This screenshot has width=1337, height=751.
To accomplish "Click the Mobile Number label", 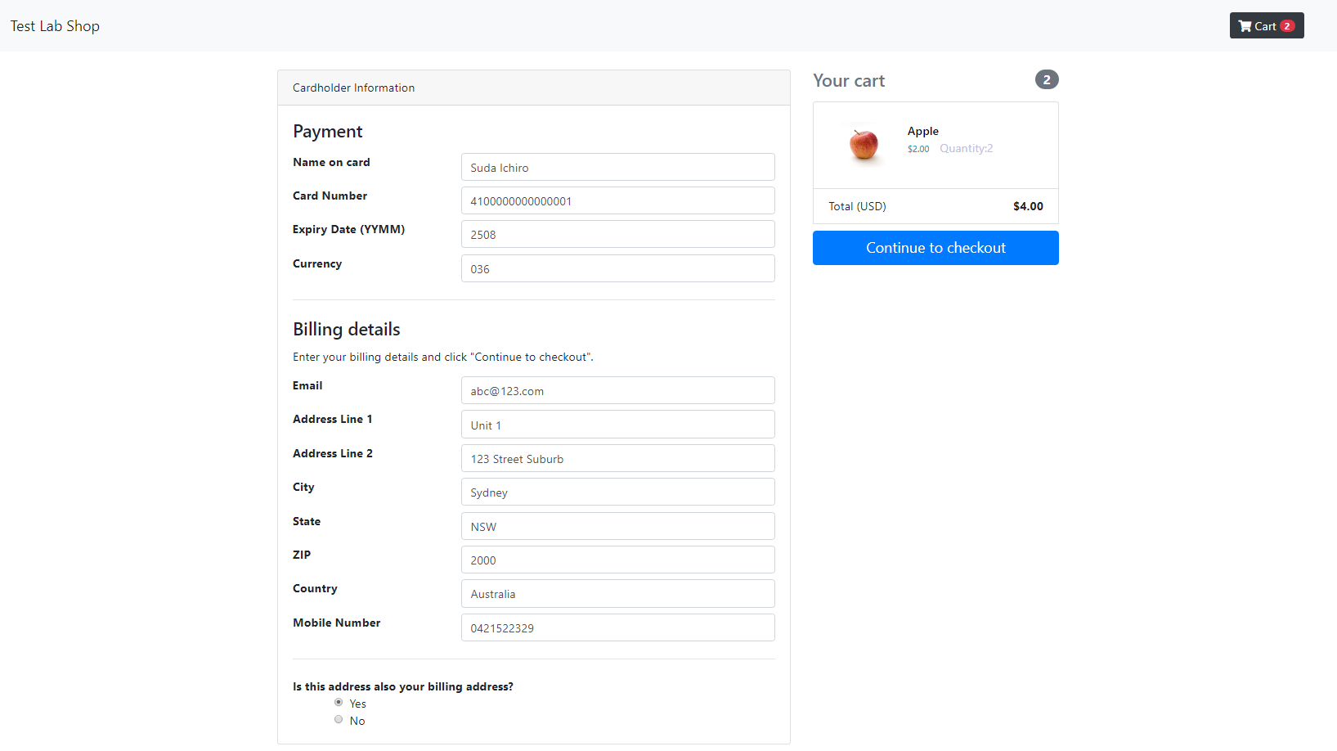I will (x=336, y=623).
